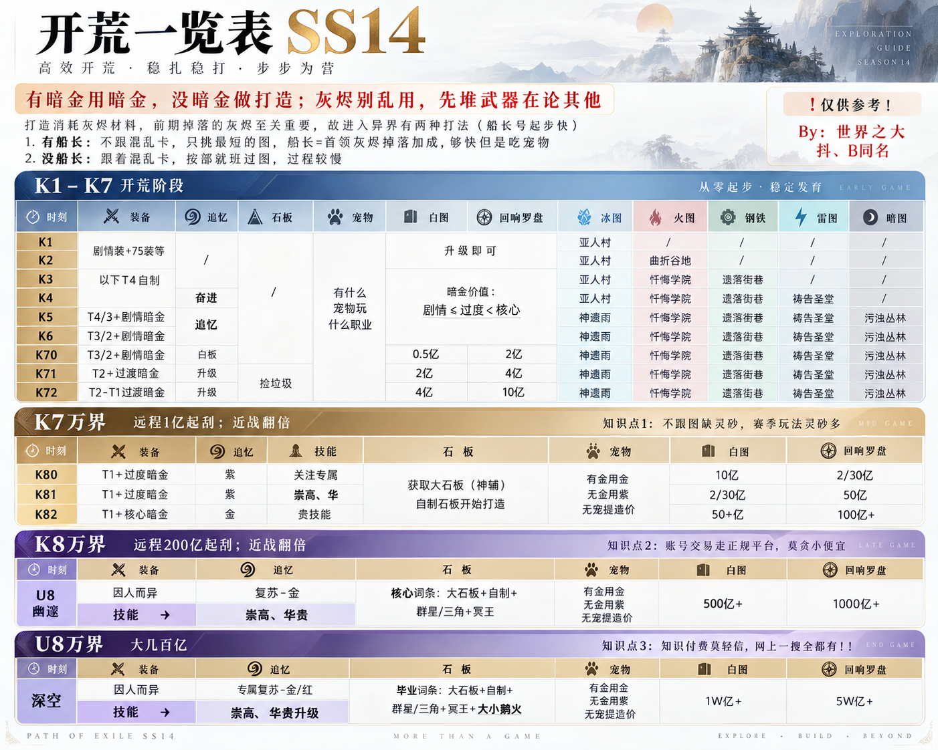Select the 深空 row label
Viewport: 938px width, 750px height.
coord(46,701)
